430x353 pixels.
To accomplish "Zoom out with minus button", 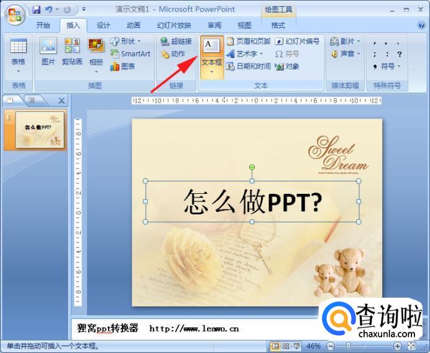I will coord(331,346).
